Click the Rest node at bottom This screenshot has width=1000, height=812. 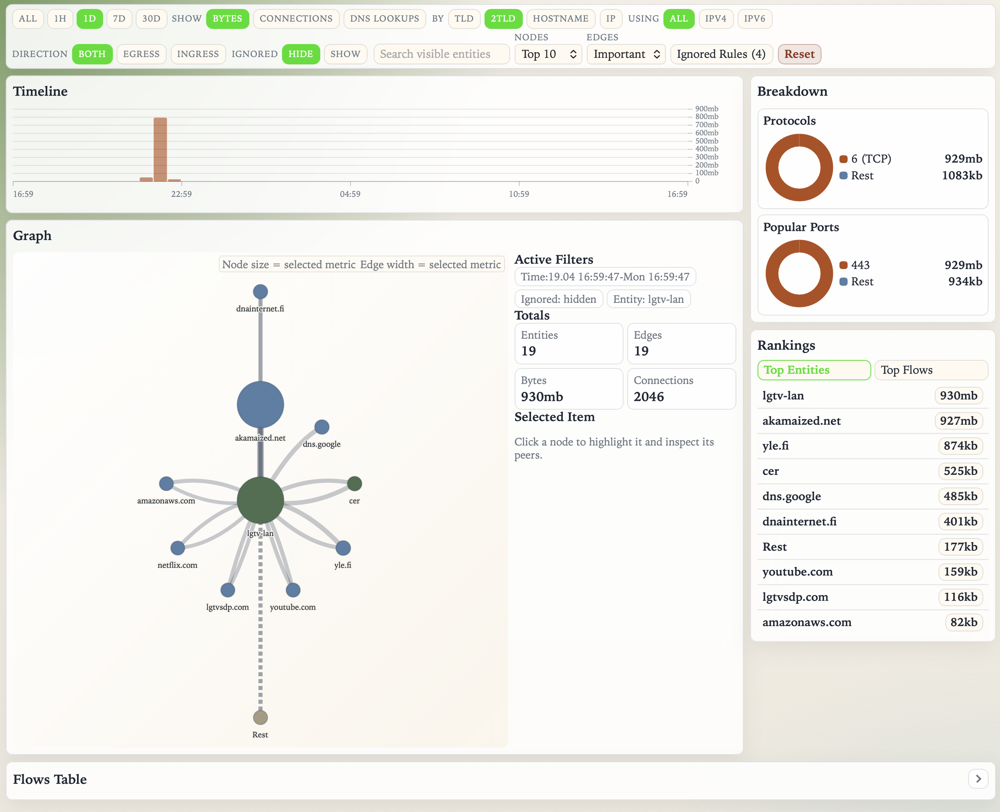260,717
